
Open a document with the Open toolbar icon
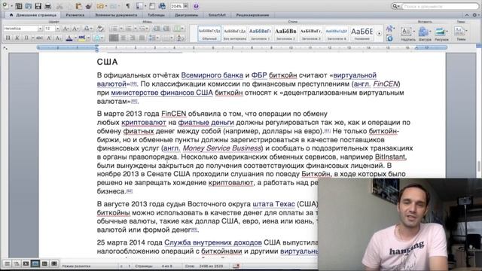[x=29, y=6]
